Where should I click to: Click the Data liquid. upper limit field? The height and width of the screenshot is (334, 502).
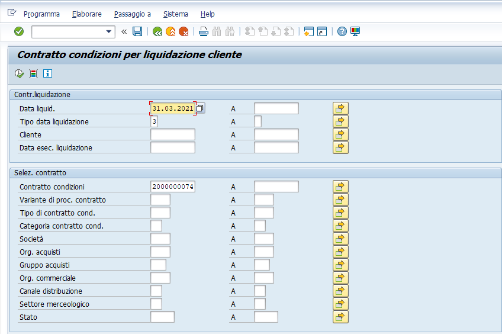[x=276, y=108]
